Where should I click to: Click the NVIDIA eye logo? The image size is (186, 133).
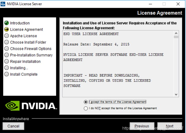coord(12,106)
